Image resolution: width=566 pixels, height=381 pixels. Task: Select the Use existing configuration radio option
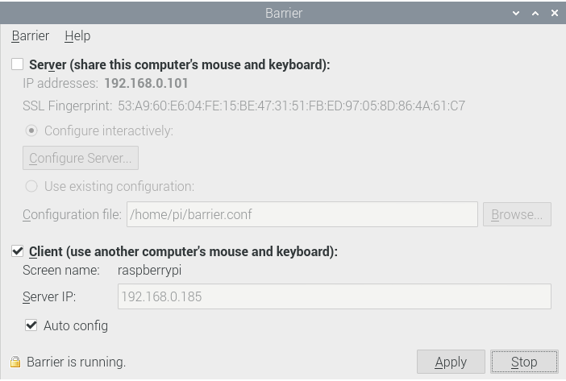[31, 186]
